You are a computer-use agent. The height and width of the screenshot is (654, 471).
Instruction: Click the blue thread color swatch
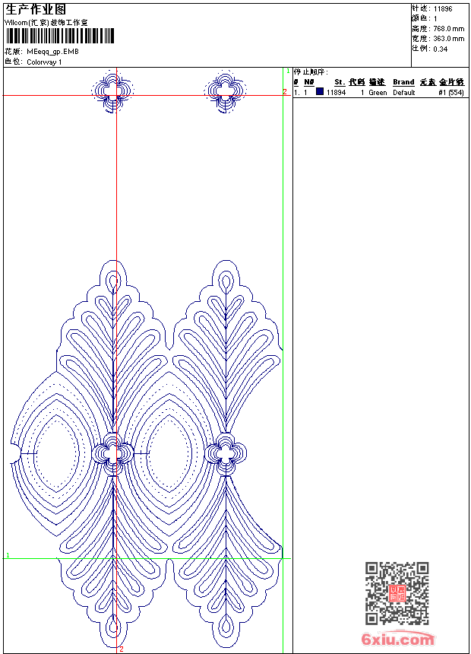coord(320,92)
